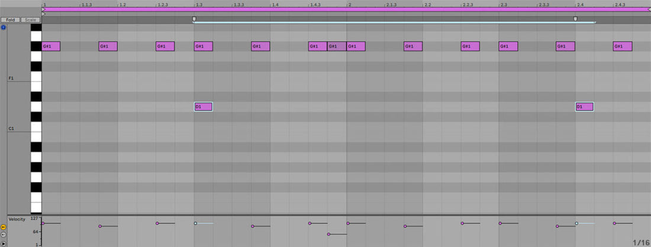Click the light blue time selection bar

coord(394,22)
